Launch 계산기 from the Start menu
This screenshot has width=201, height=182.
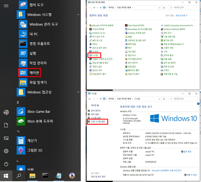click(27, 141)
